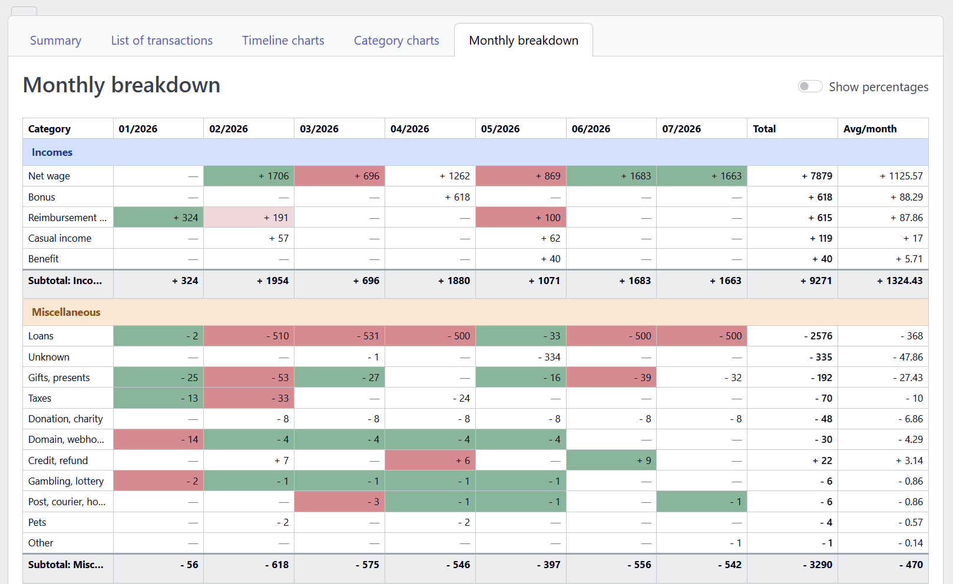The image size is (953, 584).
Task: Click the Gambling, lottery category label
Action: coord(66,481)
